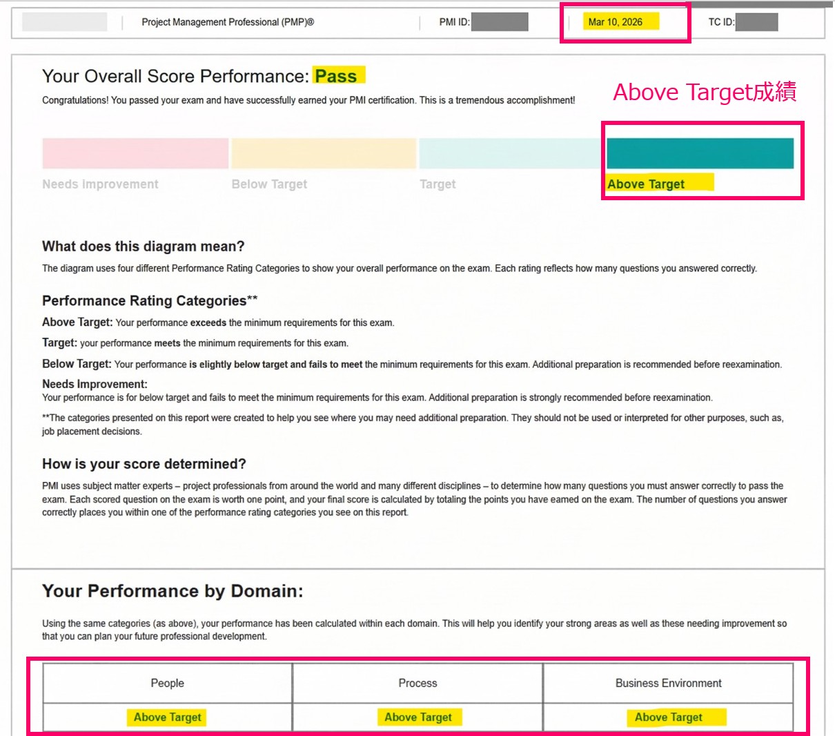835x736 pixels.
Task: Click Above Target result under People
Action: coord(168,717)
